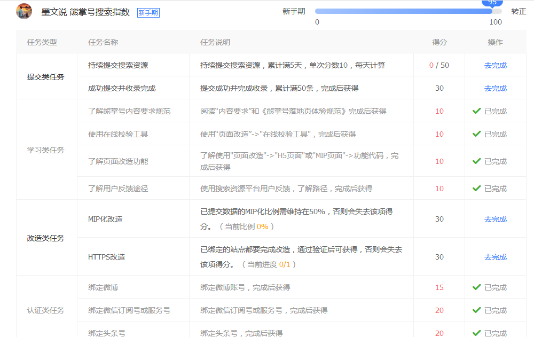Click green check for 绑定微博
This screenshot has height=337, width=534.
click(x=477, y=287)
